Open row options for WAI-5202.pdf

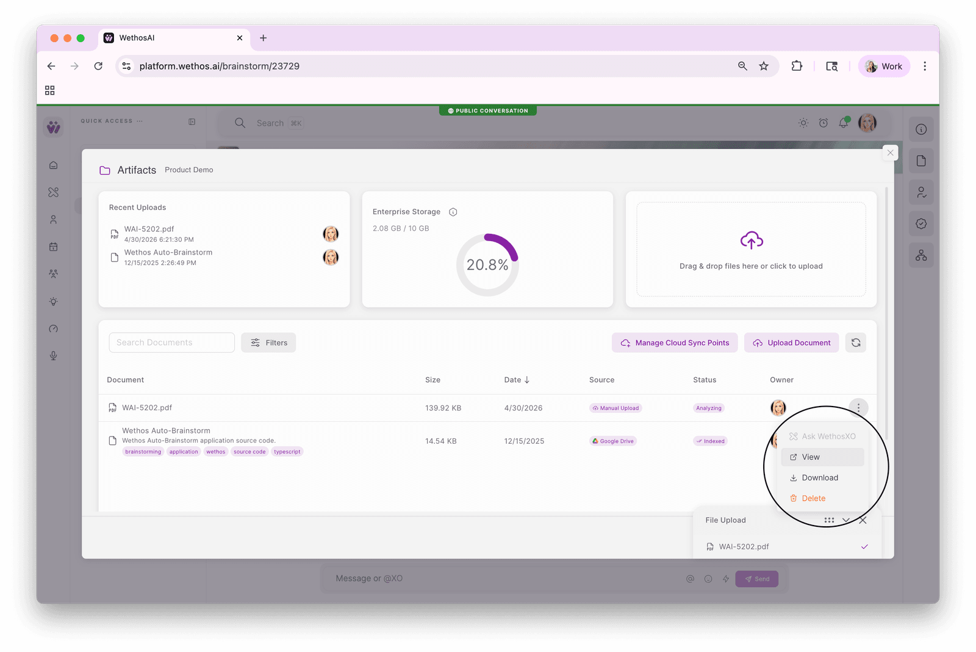point(858,407)
